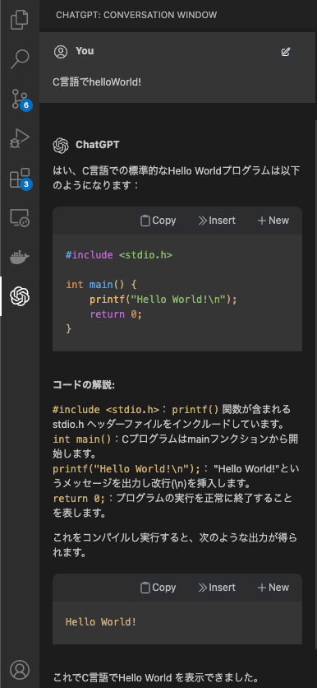Viewport: 317px width, 688px height.
Task: Copy the Hello World! output block
Action: (x=158, y=588)
